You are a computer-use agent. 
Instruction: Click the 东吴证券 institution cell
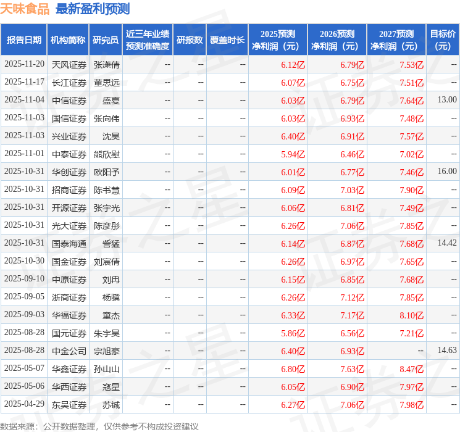[x=69, y=405]
